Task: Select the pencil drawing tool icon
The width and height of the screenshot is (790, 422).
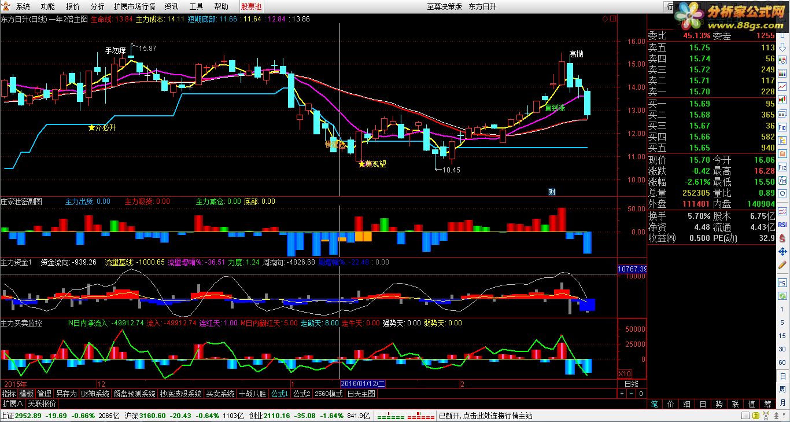Action: (782, 265)
